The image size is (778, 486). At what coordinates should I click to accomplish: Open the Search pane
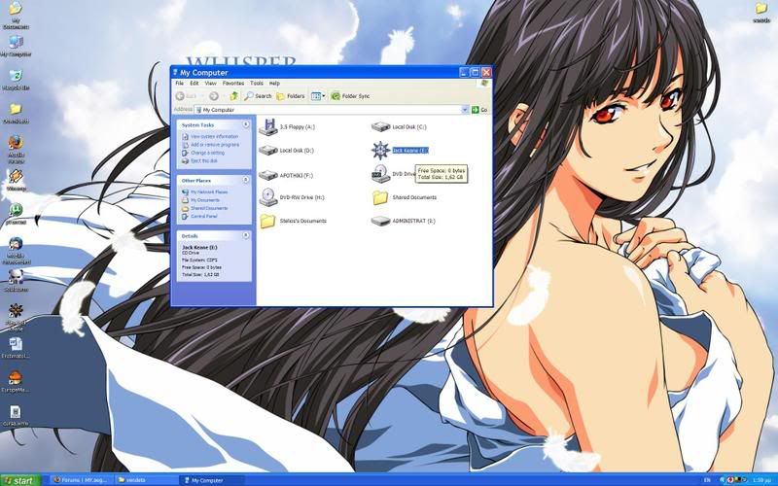click(x=258, y=95)
